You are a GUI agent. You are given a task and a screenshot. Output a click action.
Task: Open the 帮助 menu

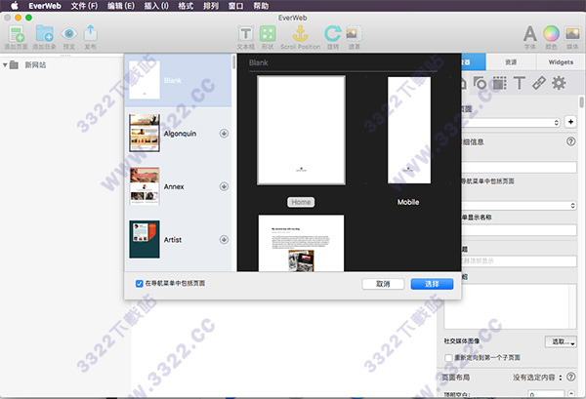pyautogui.click(x=261, y=6)
